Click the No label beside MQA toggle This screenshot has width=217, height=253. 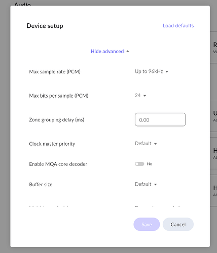(150, 164)
